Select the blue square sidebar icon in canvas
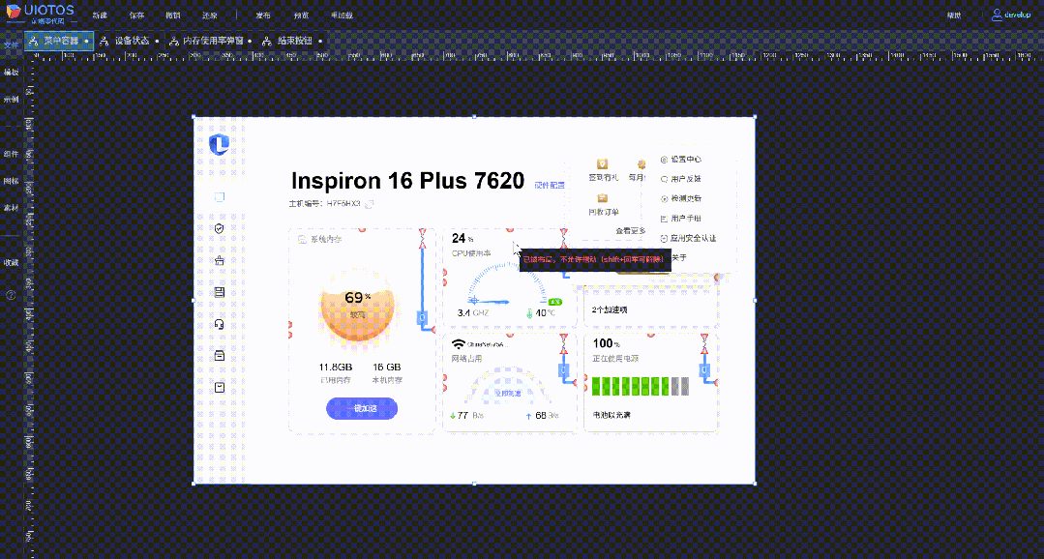Image resolution: width=1044 pixels, height=559 pixels. pos(219,197)
